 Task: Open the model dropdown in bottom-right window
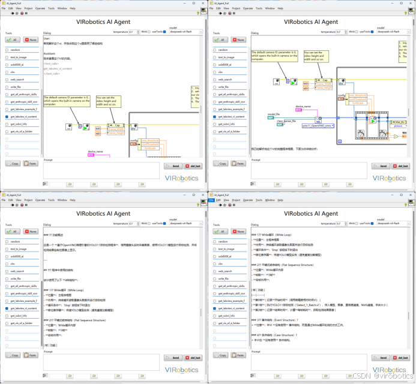(x=409, y=223)
